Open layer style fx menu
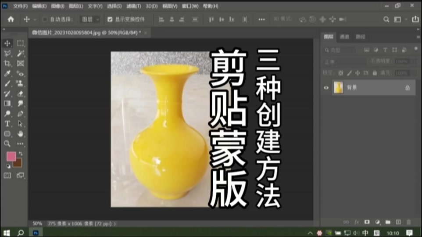 357,222
